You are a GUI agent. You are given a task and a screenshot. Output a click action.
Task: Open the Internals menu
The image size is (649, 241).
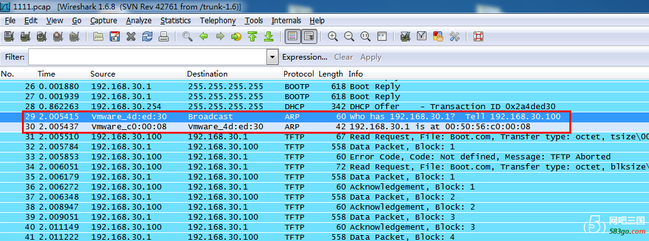(x=286, y=20)
